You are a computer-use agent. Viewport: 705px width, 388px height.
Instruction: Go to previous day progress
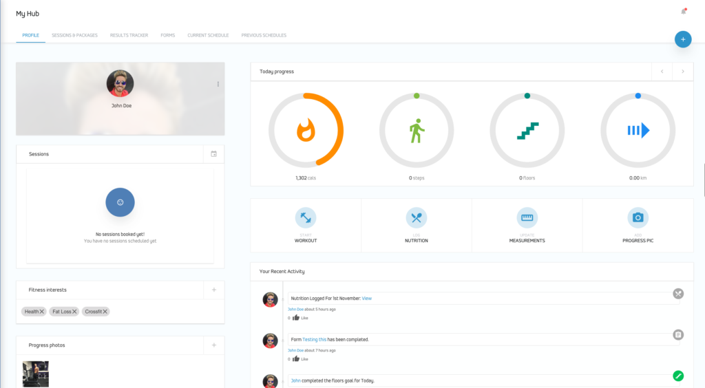(x=662, y=72)
